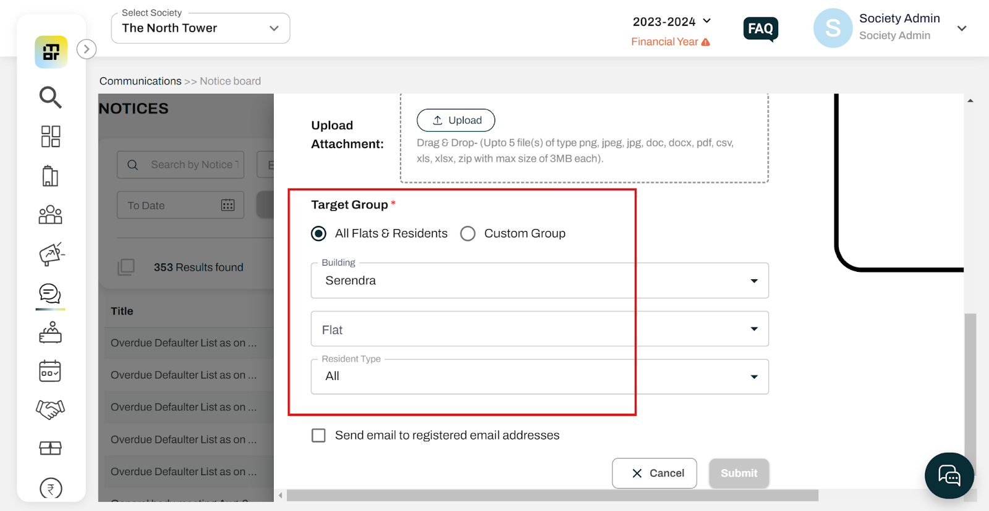Image resolution: width=989 pixels, height=511 pixels.
Task: Click the scroll left arrow
Action: (281, 496)
